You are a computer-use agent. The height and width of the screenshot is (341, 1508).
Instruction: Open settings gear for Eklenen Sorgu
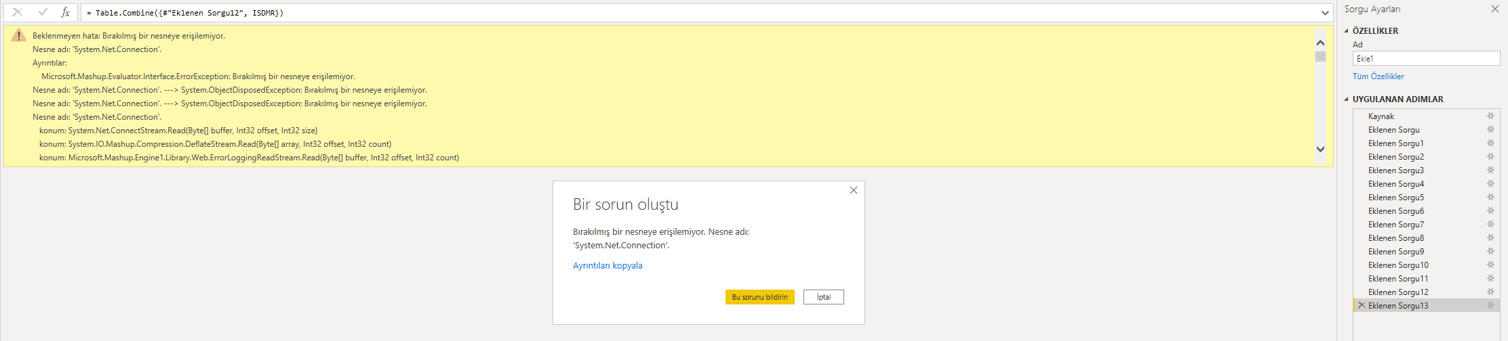(1490, 130)
